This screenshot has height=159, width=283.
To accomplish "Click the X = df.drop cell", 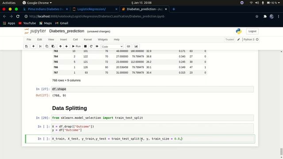I will tap(152, 128).
